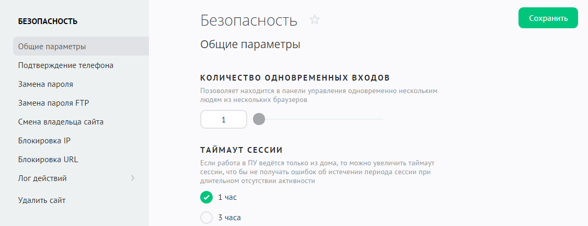Mark the Безопасность page as favorite with the star
Image resolution: width=588 pixels, height=226 pixels.
tap(315, 20)
